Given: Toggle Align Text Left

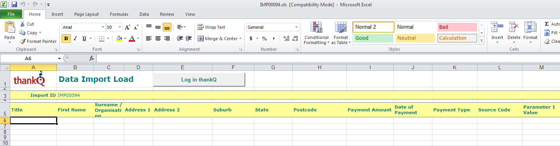Looking at the screenshot, I should (x=149, y=39).
